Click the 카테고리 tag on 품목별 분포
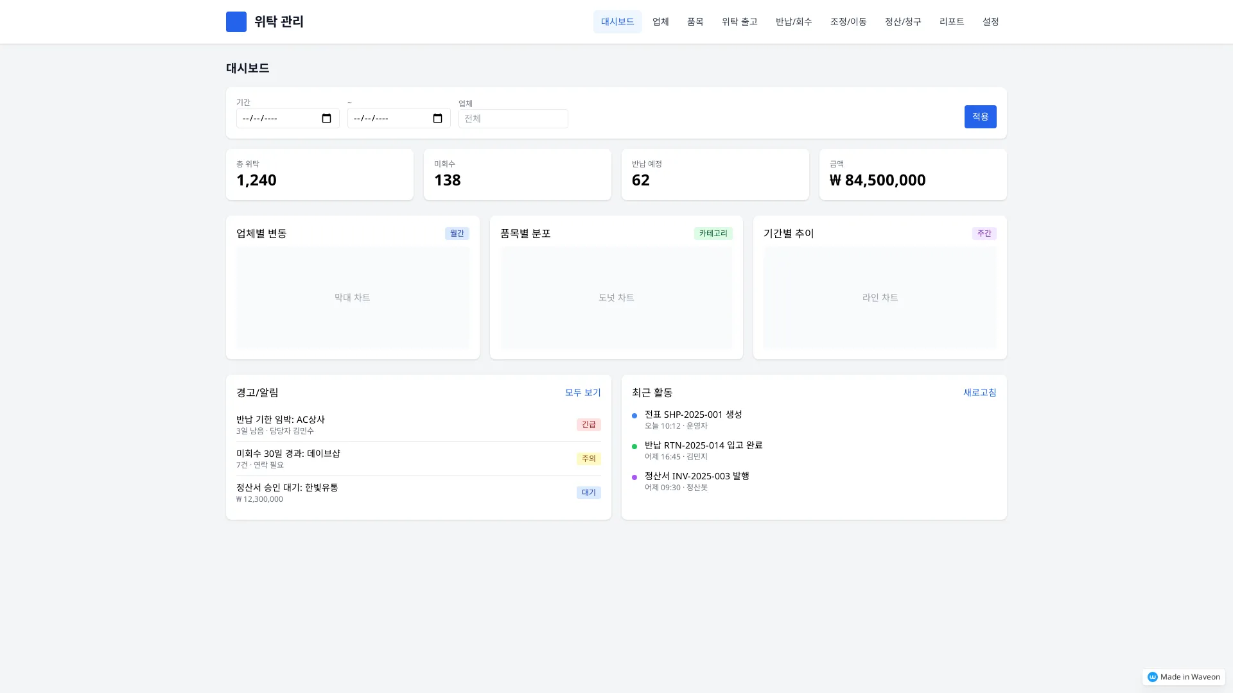1233x693 pixels. click(713, 234)
